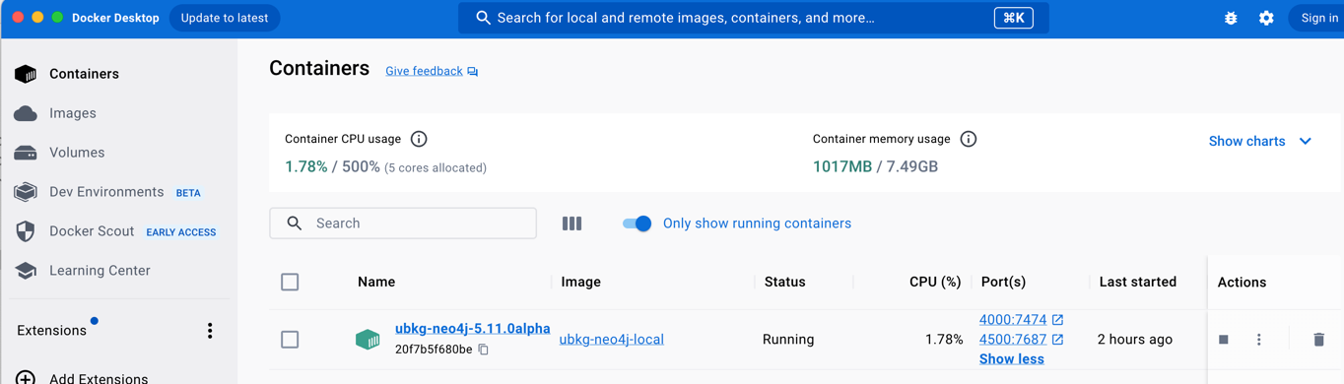Delete the ubkg-neo4j container trash icon
The image size is (1344, 384).
(1318, 340)
